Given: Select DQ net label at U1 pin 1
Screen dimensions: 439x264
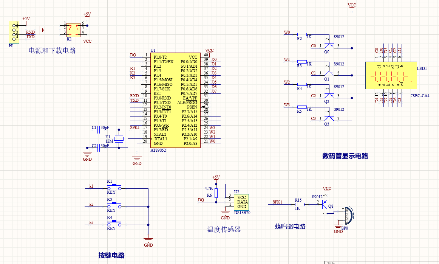Looking at the screenshot, I should pyautogui.click(x=133, y=55).
